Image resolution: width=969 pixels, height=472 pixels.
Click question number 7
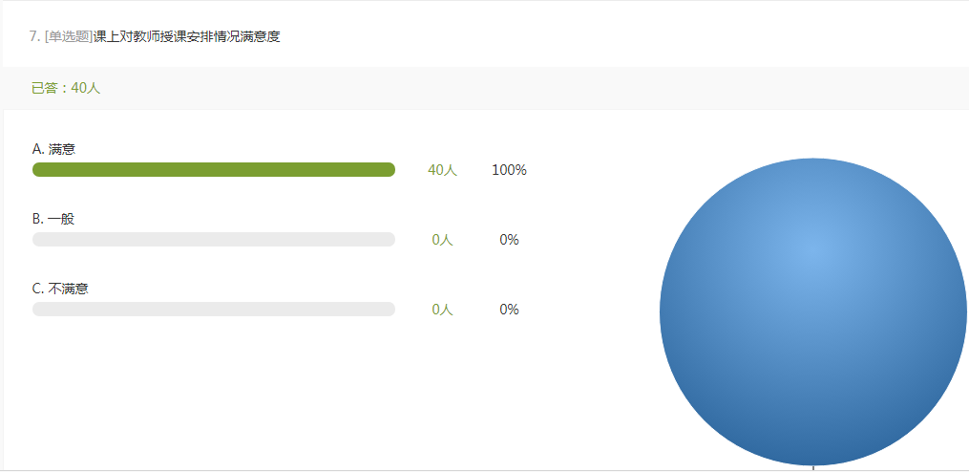[x=35, y=36]
